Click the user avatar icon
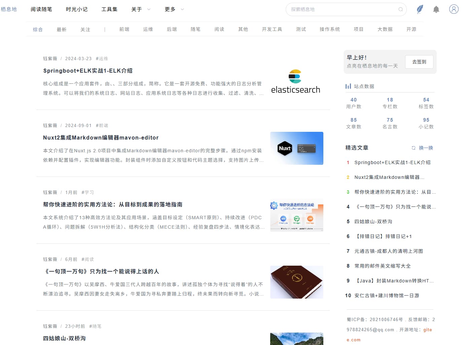Screen dimensions: 463x345 454,9
